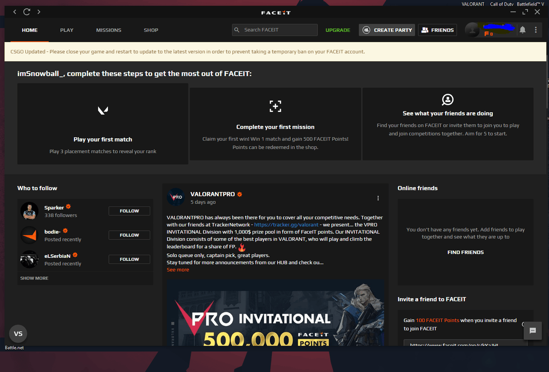
Task: Go back with the left arrow icon
Action: [x=15, y=12]
